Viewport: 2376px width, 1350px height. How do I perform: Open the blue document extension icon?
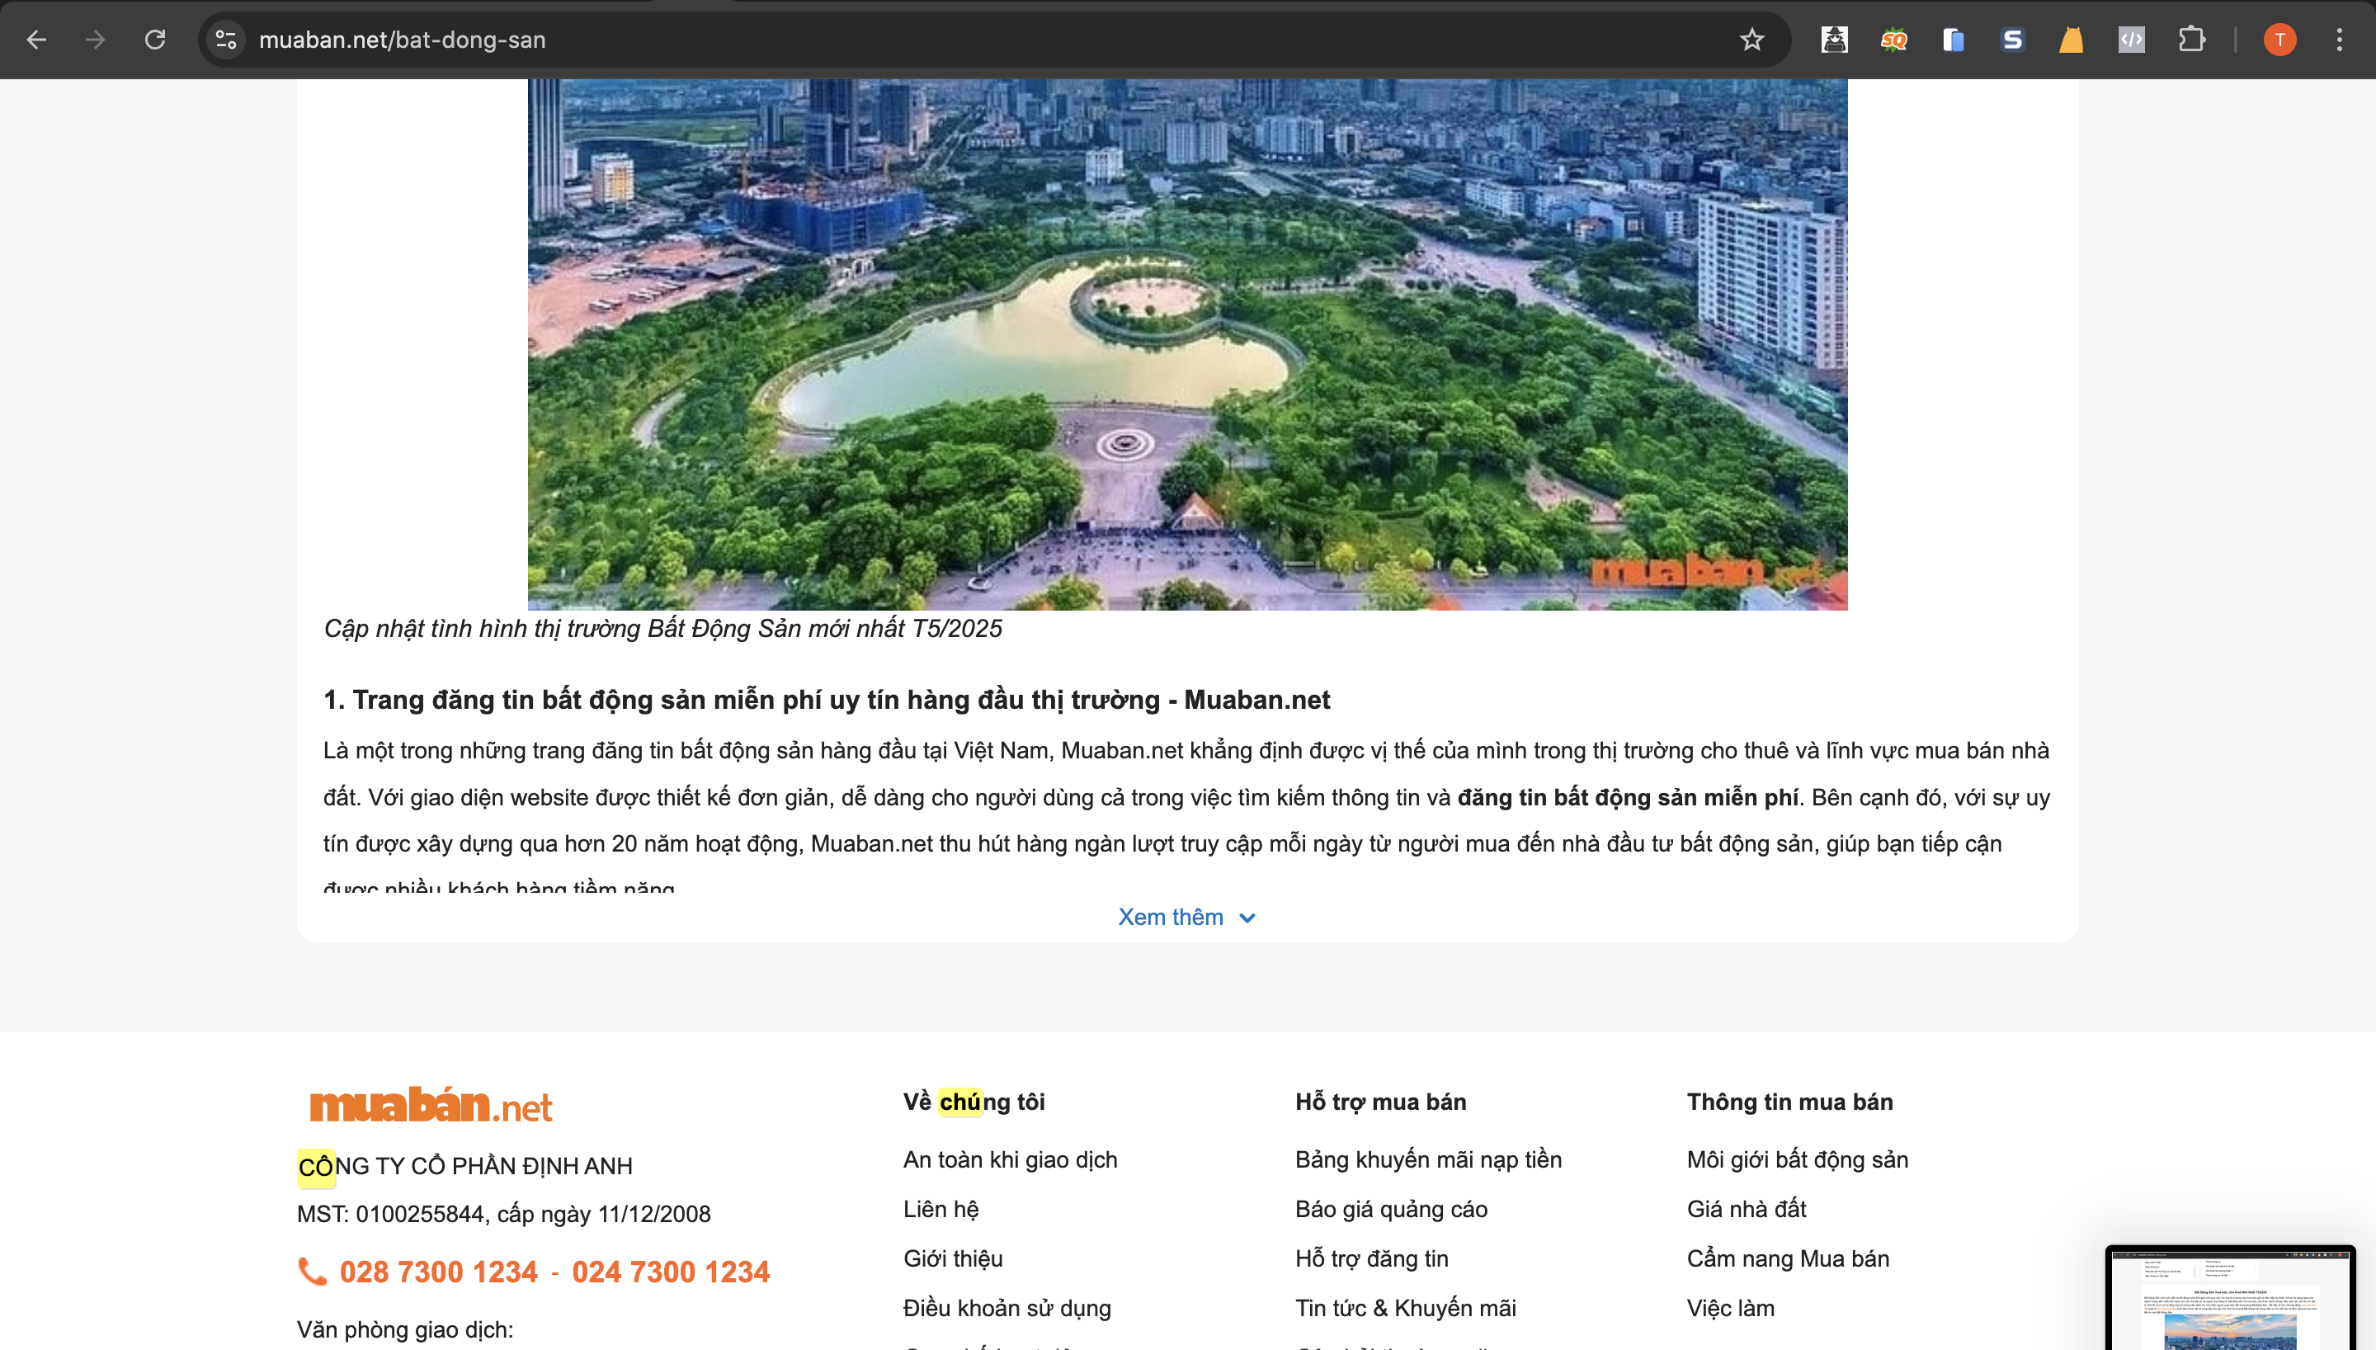pyautogui.click(x=1953, y=40)
